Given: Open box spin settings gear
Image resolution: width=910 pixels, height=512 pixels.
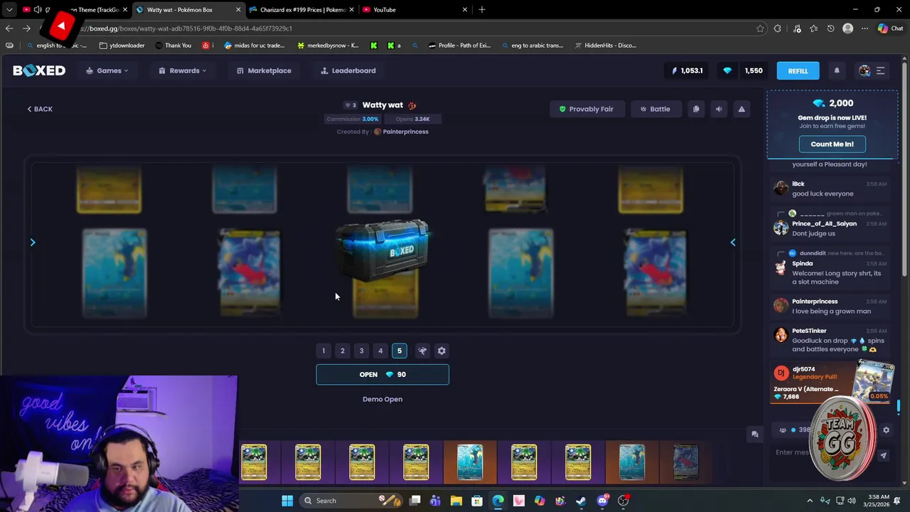Looking at the screenshot, I should coord(441,351).
